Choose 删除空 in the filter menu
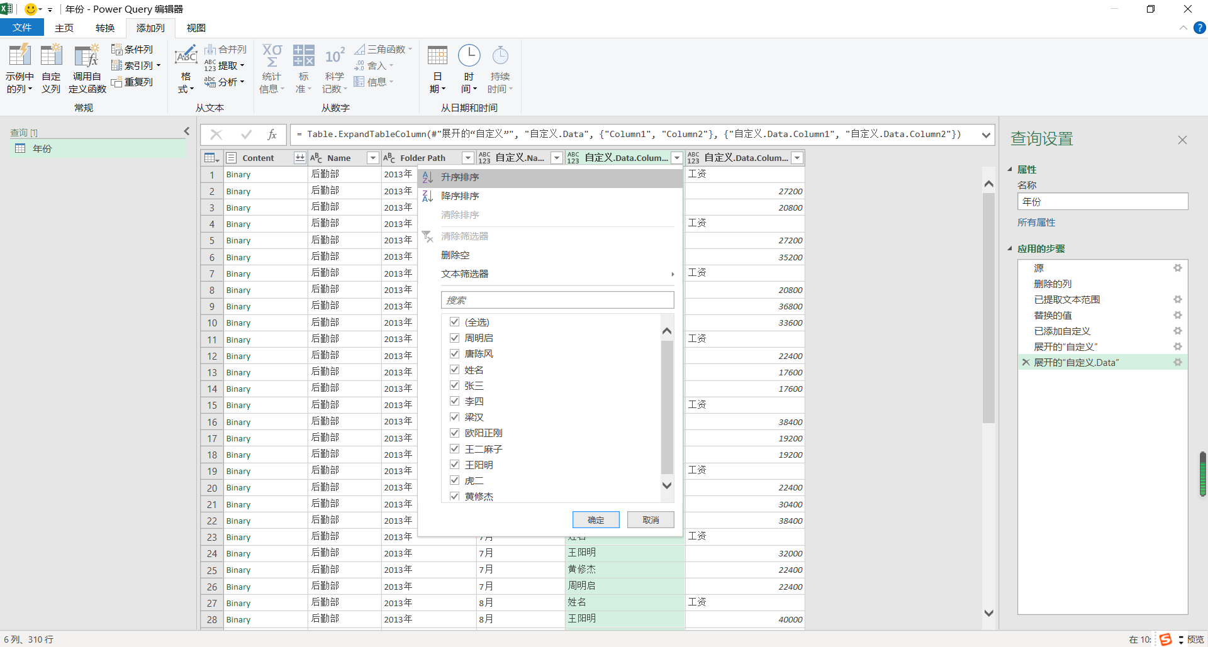The height and width of the screenshot is (647, 1208). [551, 255]
